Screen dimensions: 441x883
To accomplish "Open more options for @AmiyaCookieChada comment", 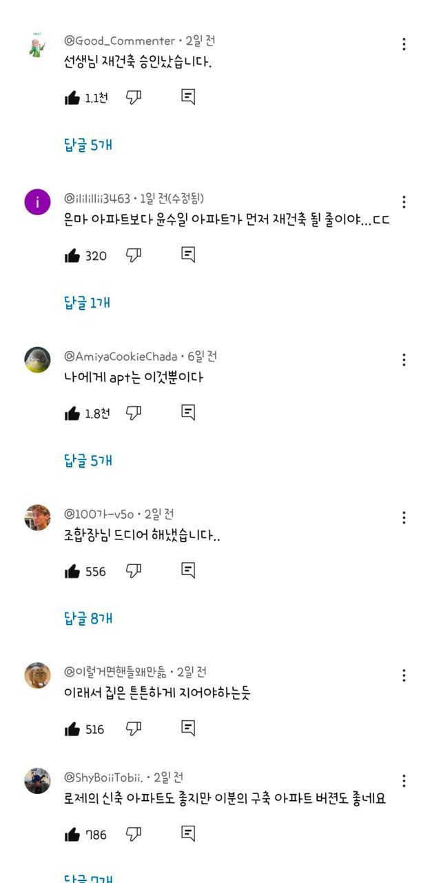I will tap(404, 359).
